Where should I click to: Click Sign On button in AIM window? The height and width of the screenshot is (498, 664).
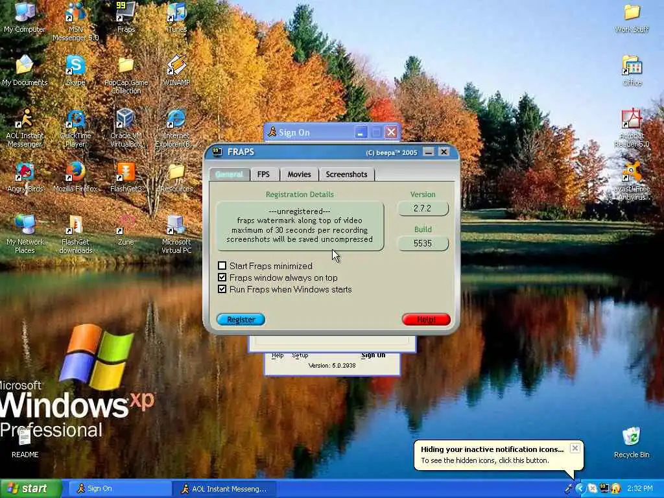point(373,355)
